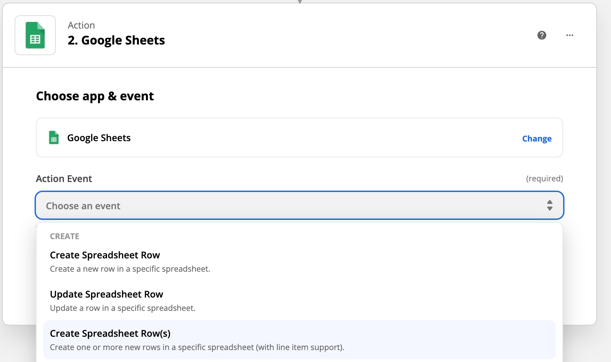Click 'Create a new row in a specific spreadsheet.'
This screenshot has height=362, width=611.
click(x=130, y=269)
